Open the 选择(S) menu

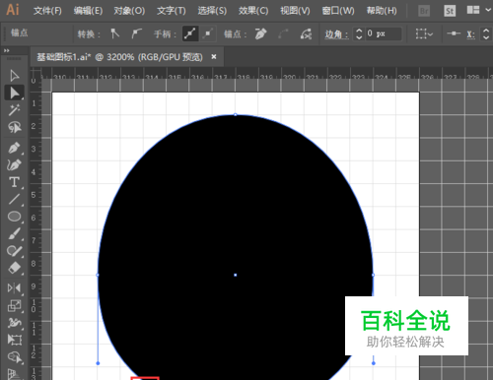tap(212, 11)
